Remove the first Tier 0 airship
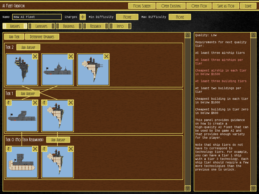The height and width of the screenshot is (194, 259). 35,149
